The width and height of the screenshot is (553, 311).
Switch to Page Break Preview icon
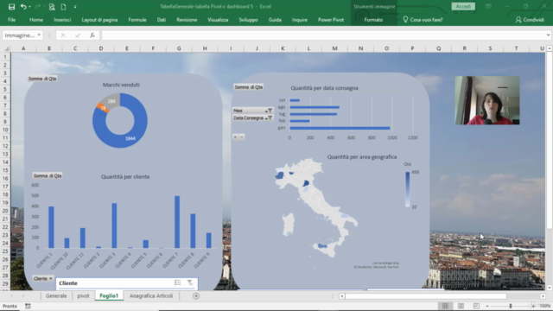476,306
